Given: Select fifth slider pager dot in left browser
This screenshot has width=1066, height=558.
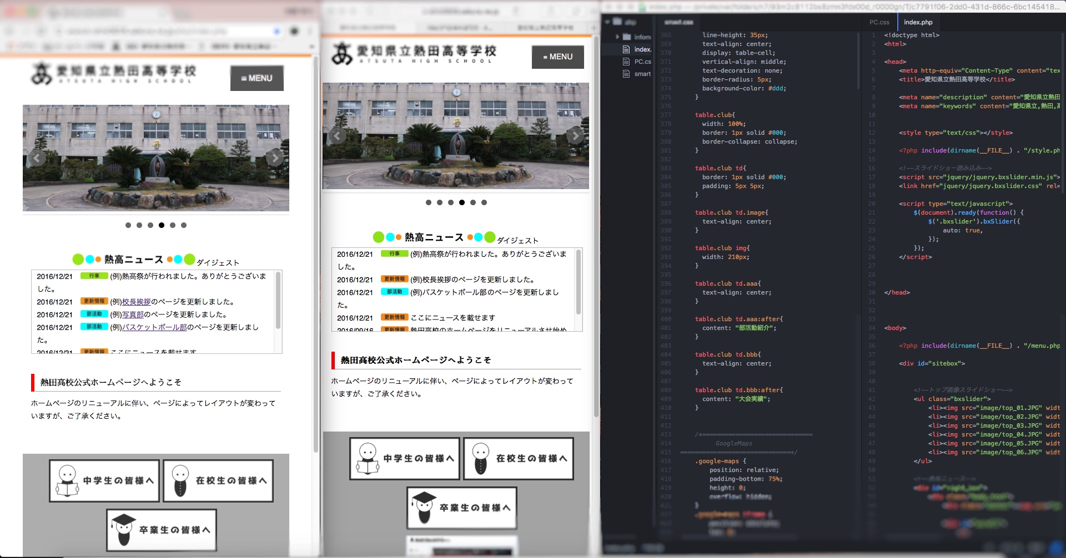Looking at the screenshot, I should (x=173, y=225).
